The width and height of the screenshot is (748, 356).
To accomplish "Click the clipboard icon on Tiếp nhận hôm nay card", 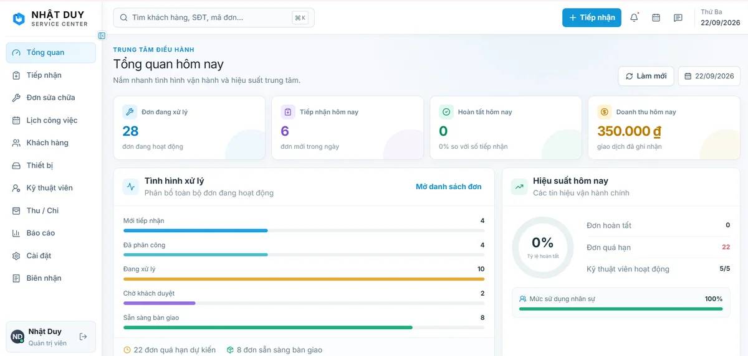I will pos(288,112).
